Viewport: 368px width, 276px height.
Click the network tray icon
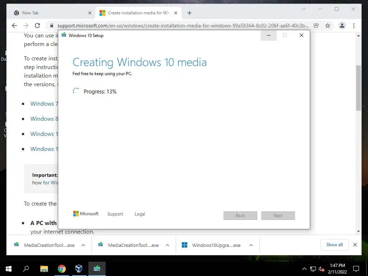(313, 269)
